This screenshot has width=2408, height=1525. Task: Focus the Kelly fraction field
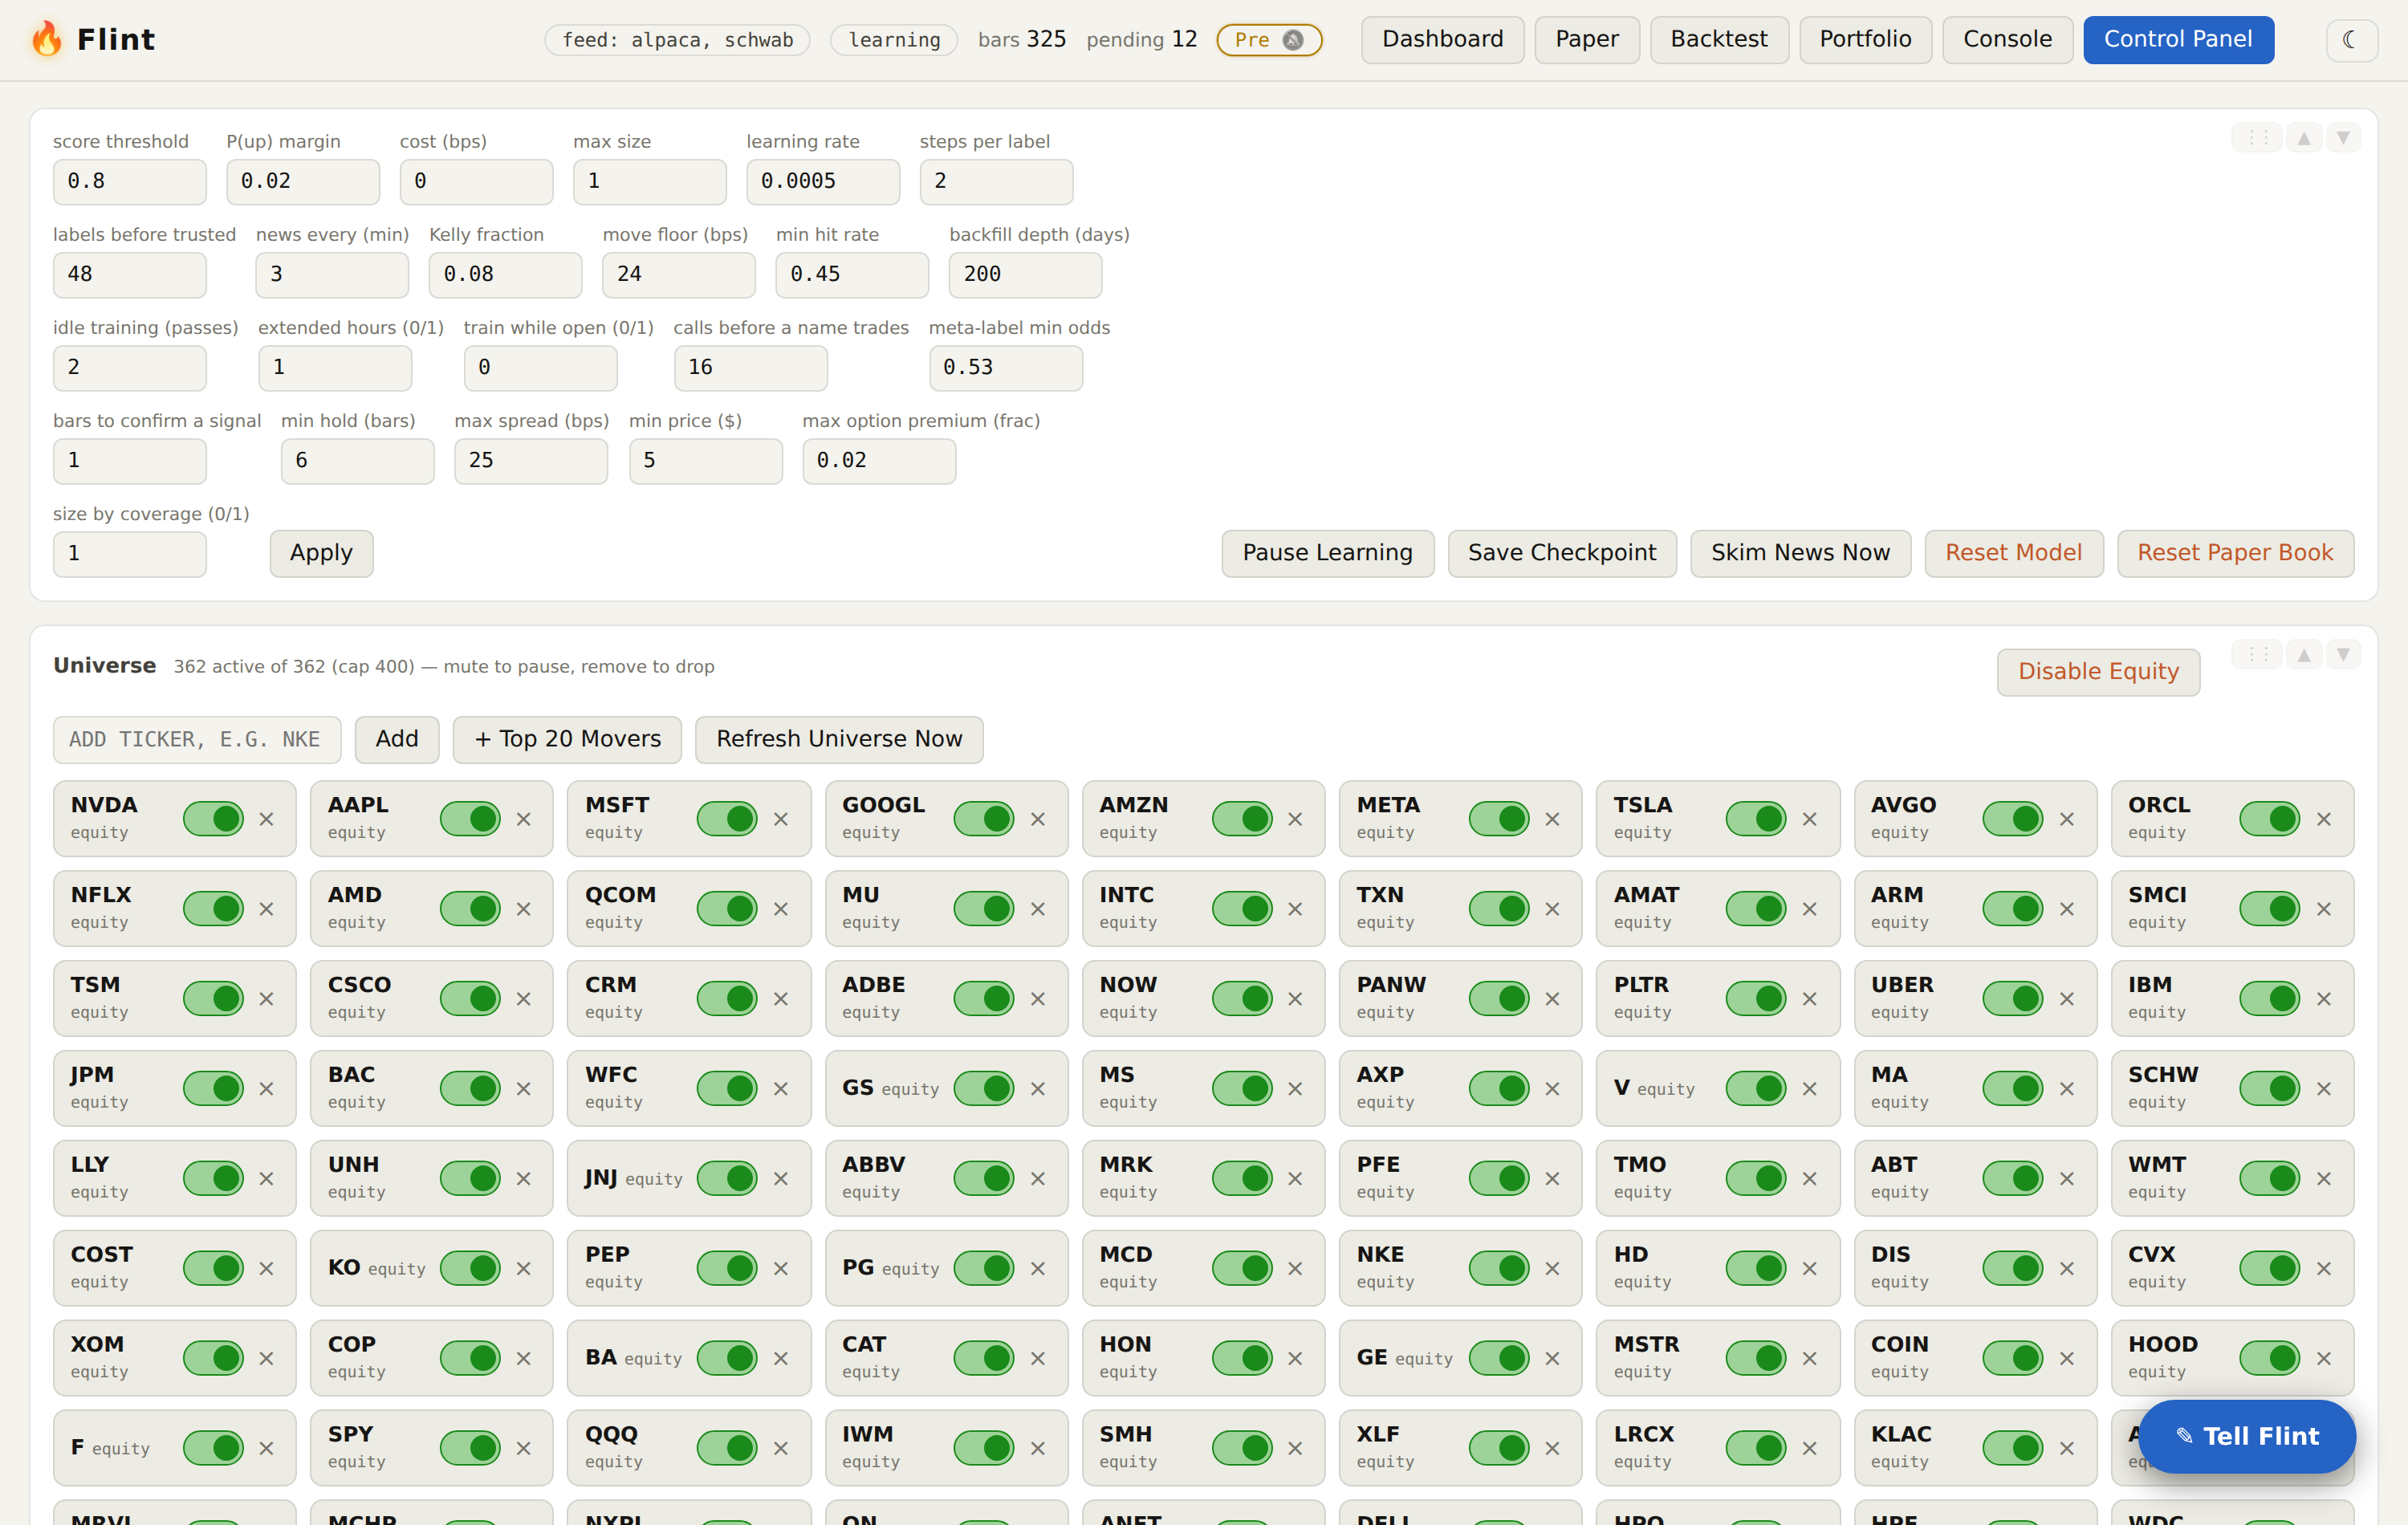pyautogui.click(x=505, y=275)
